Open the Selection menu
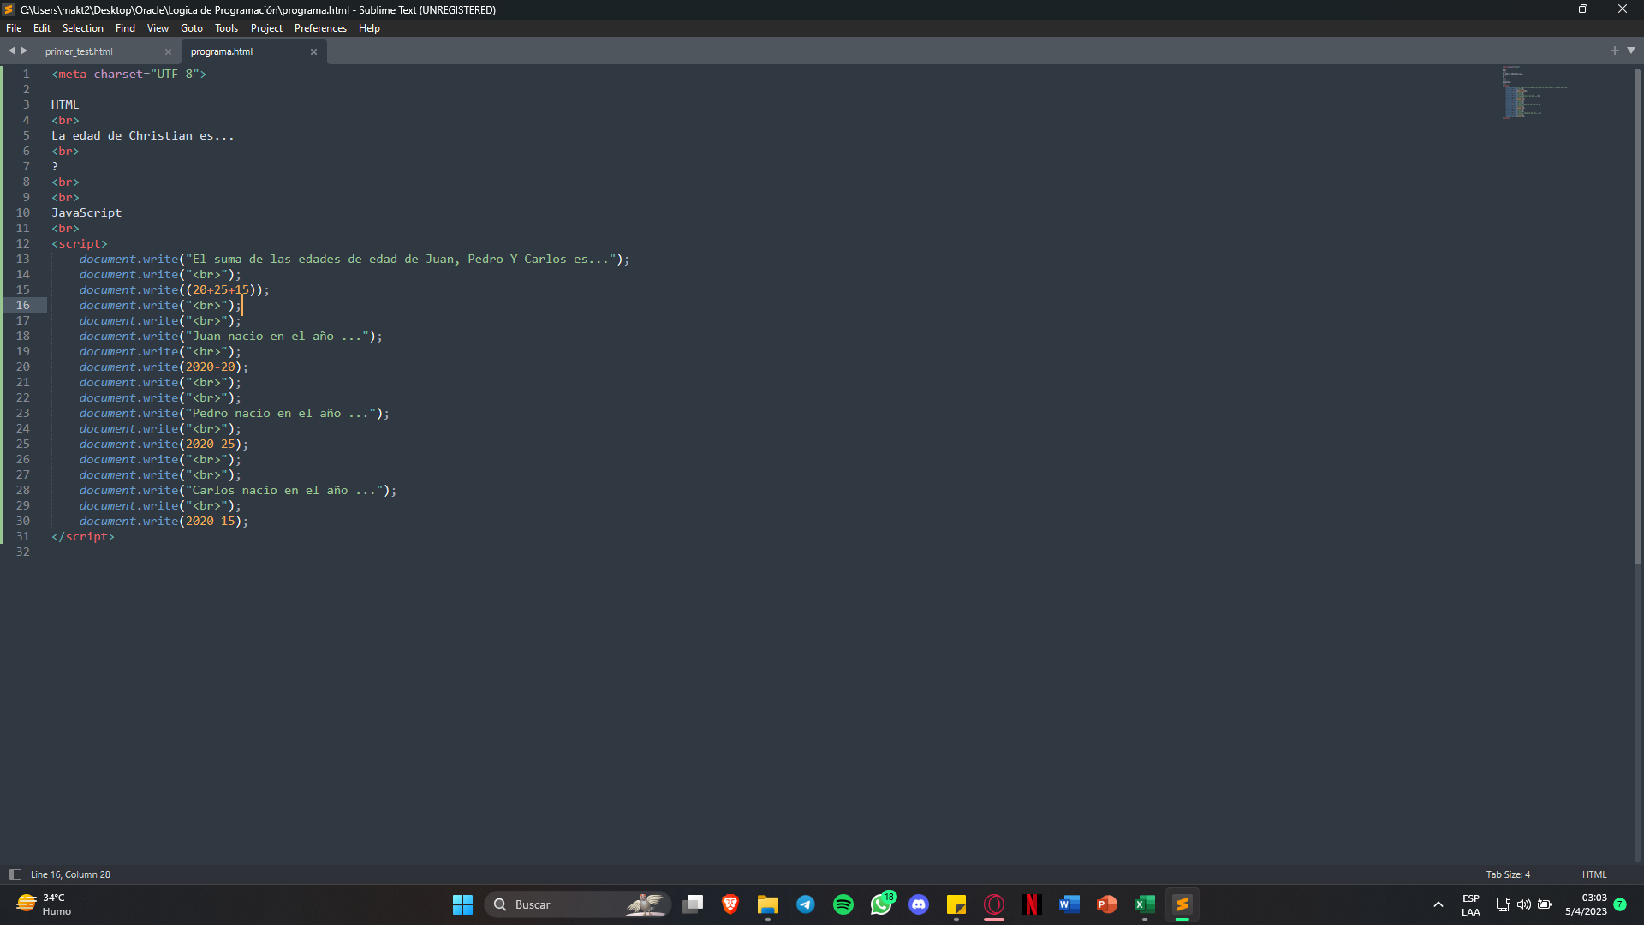Image resolution: width=1644 pixels, height=925 pixels. [x=82, y=28]
